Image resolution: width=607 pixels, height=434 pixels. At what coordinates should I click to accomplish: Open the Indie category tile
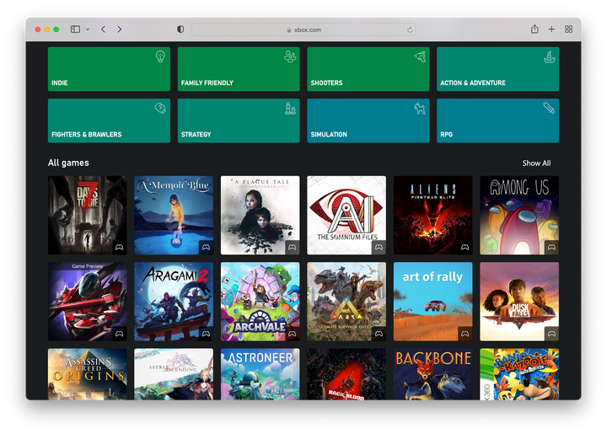pos(109,69)
